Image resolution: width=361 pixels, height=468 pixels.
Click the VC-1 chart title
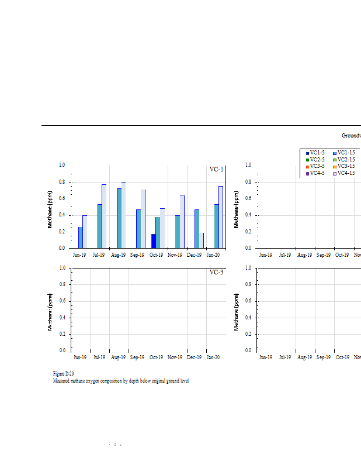coord(216,170)
